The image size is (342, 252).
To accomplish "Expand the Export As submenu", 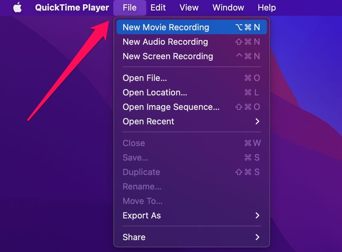I will coord(142,216).
